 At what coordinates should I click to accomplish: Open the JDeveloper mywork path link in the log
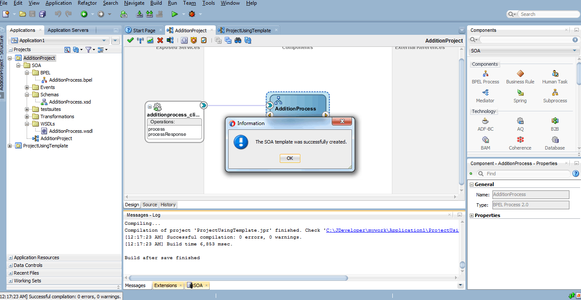coord(392,230)
